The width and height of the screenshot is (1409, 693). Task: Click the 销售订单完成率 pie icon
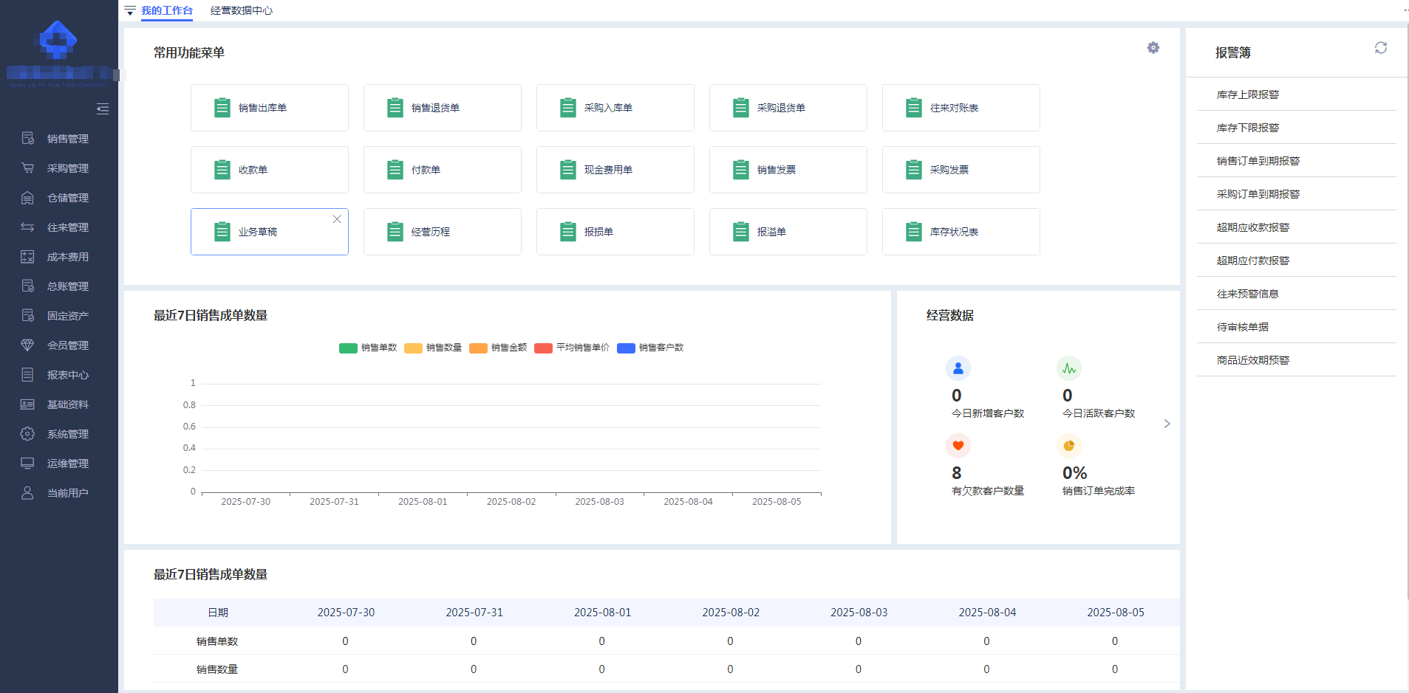[1068, 446]
